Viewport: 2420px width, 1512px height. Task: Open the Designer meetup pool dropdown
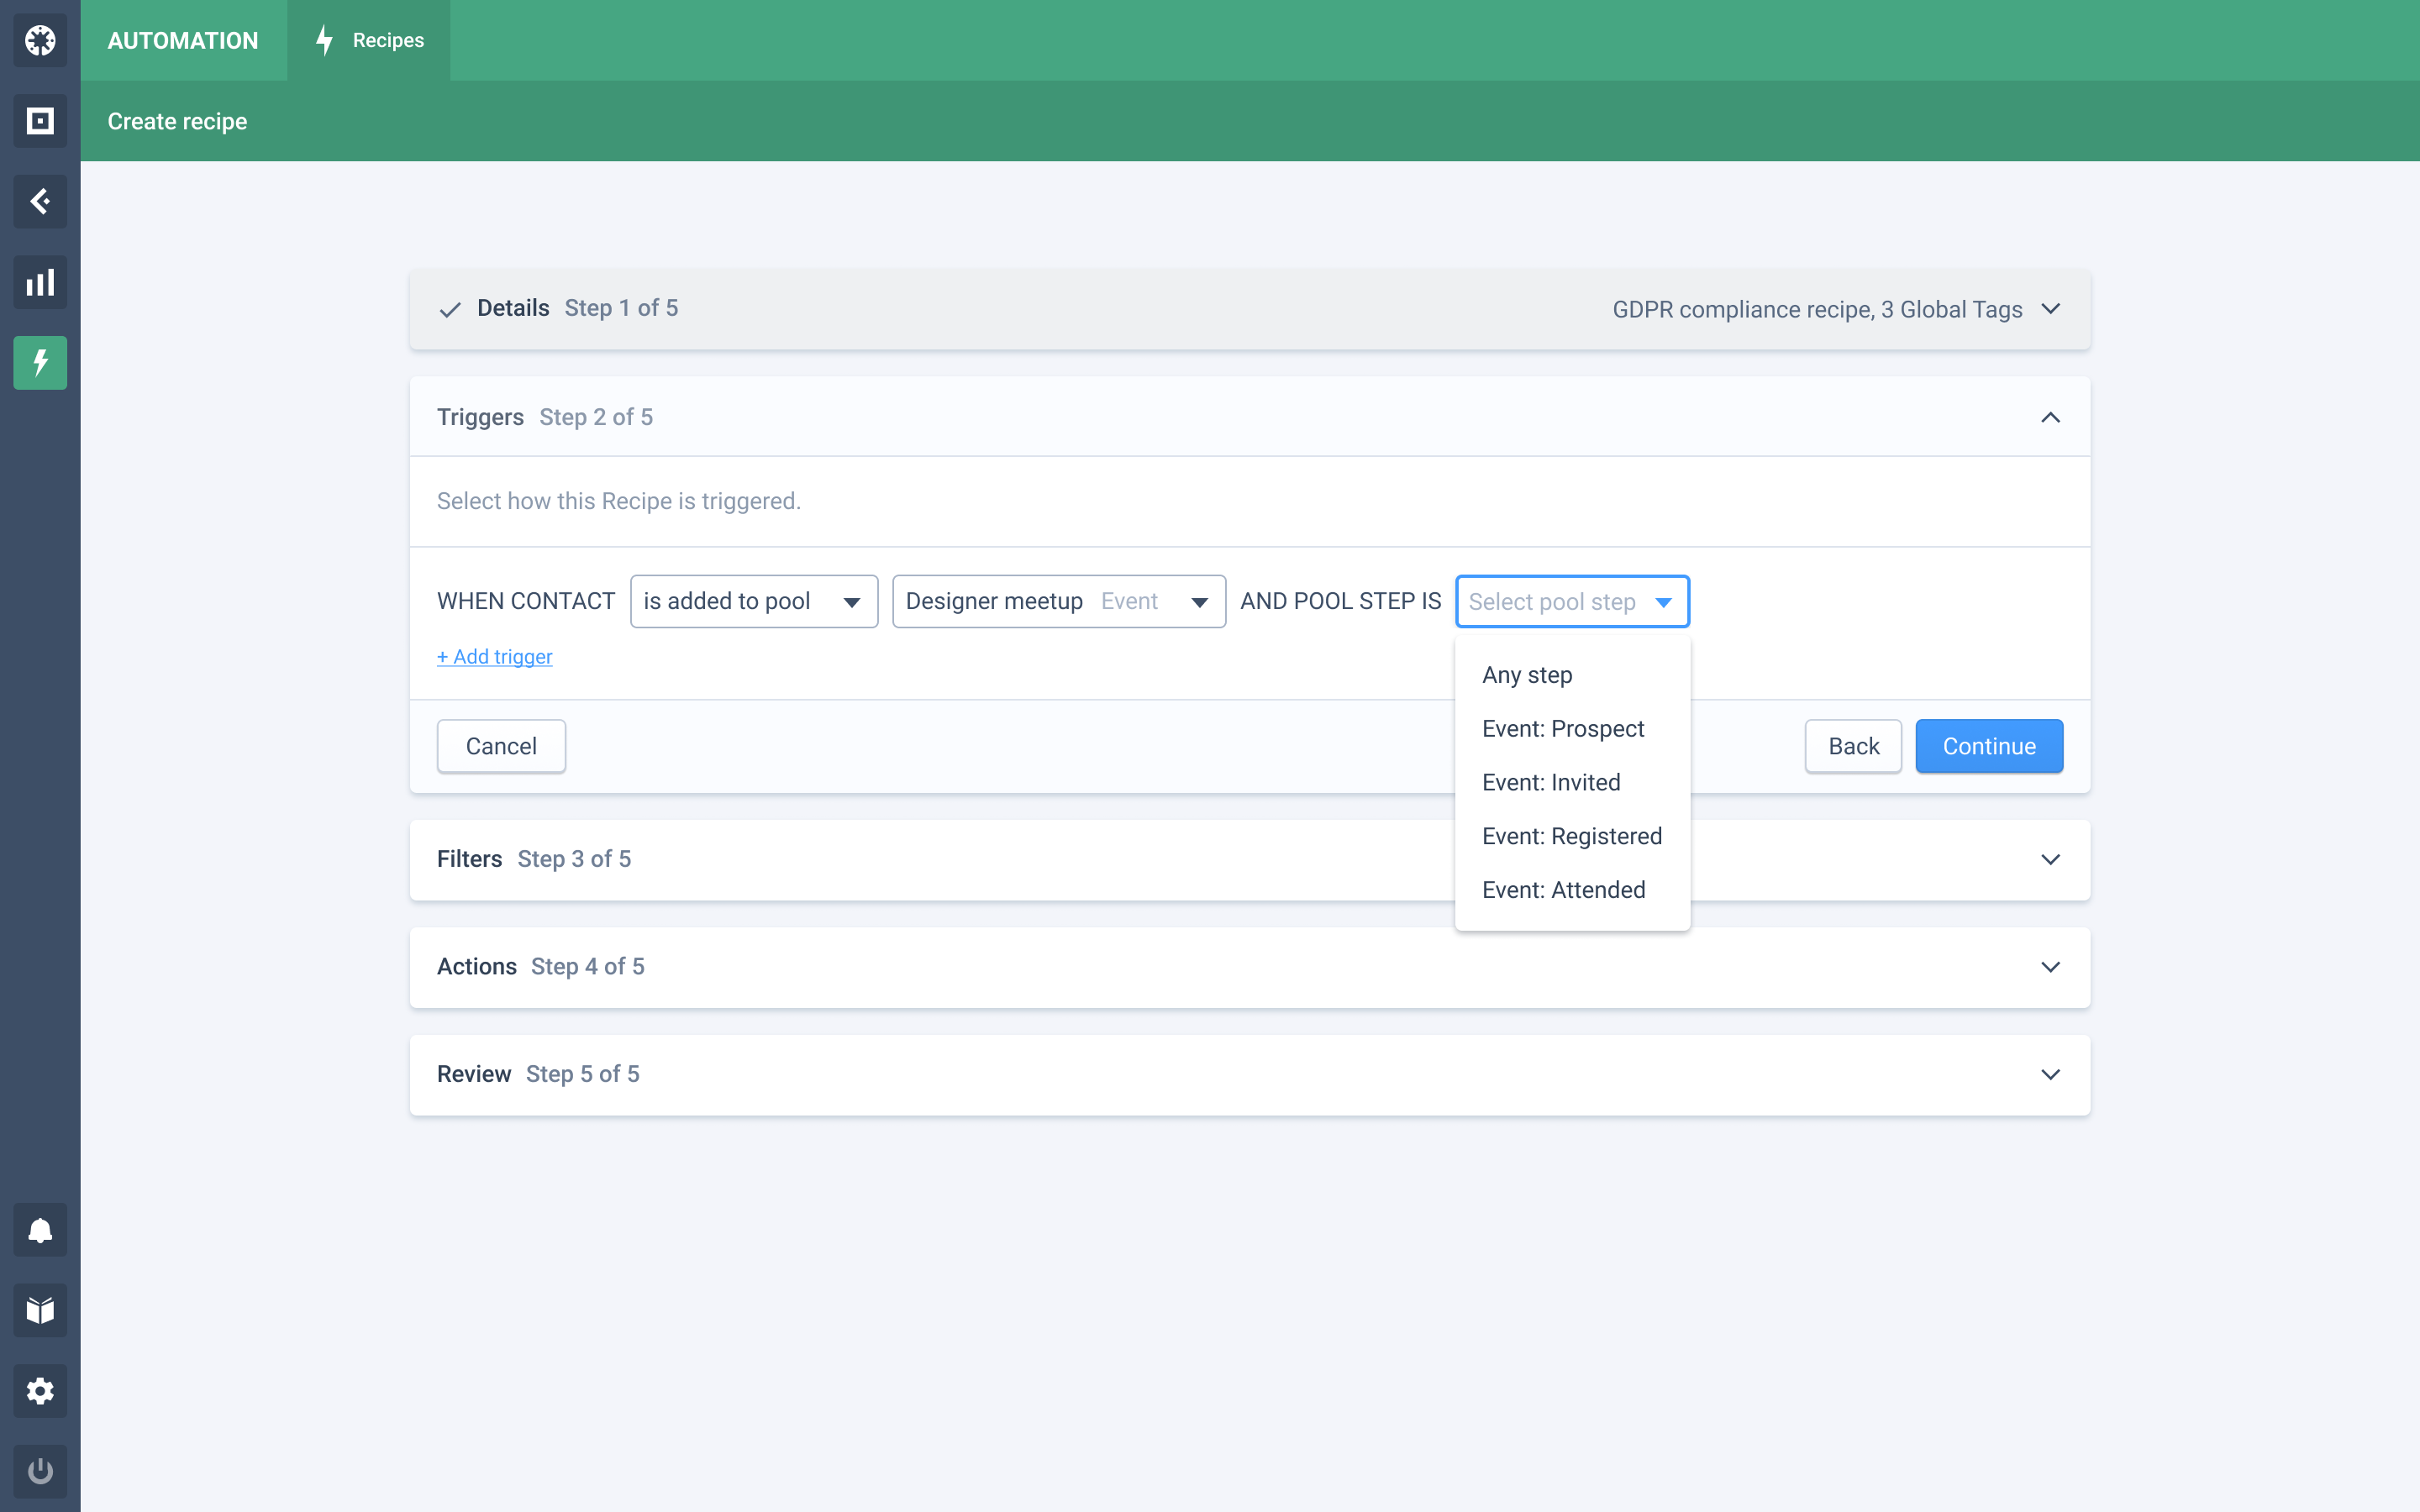(x=1058, y=601)
